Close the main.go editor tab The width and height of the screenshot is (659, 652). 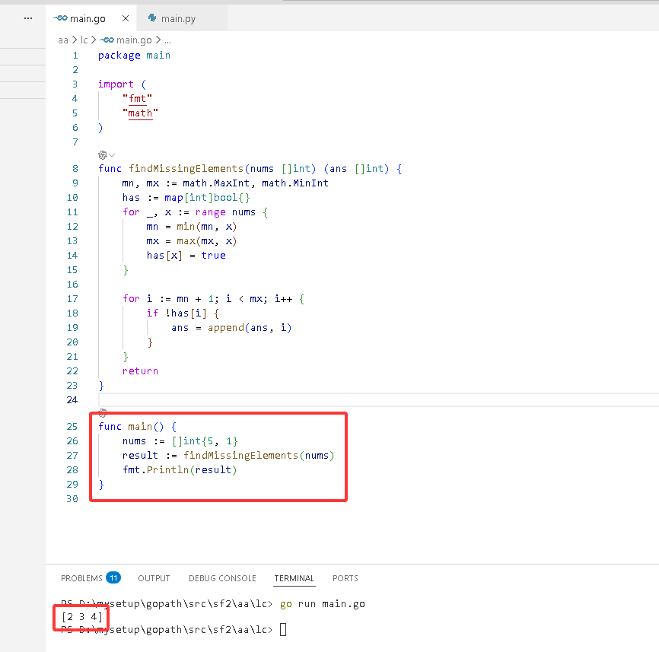[x=126, y=18]
